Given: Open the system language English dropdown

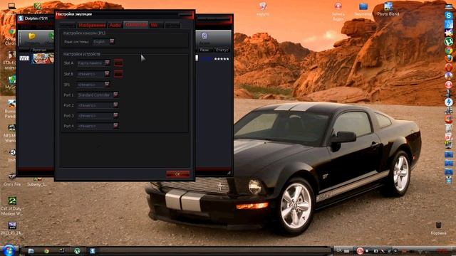Looking at the screenshot, I should point(103,42).
